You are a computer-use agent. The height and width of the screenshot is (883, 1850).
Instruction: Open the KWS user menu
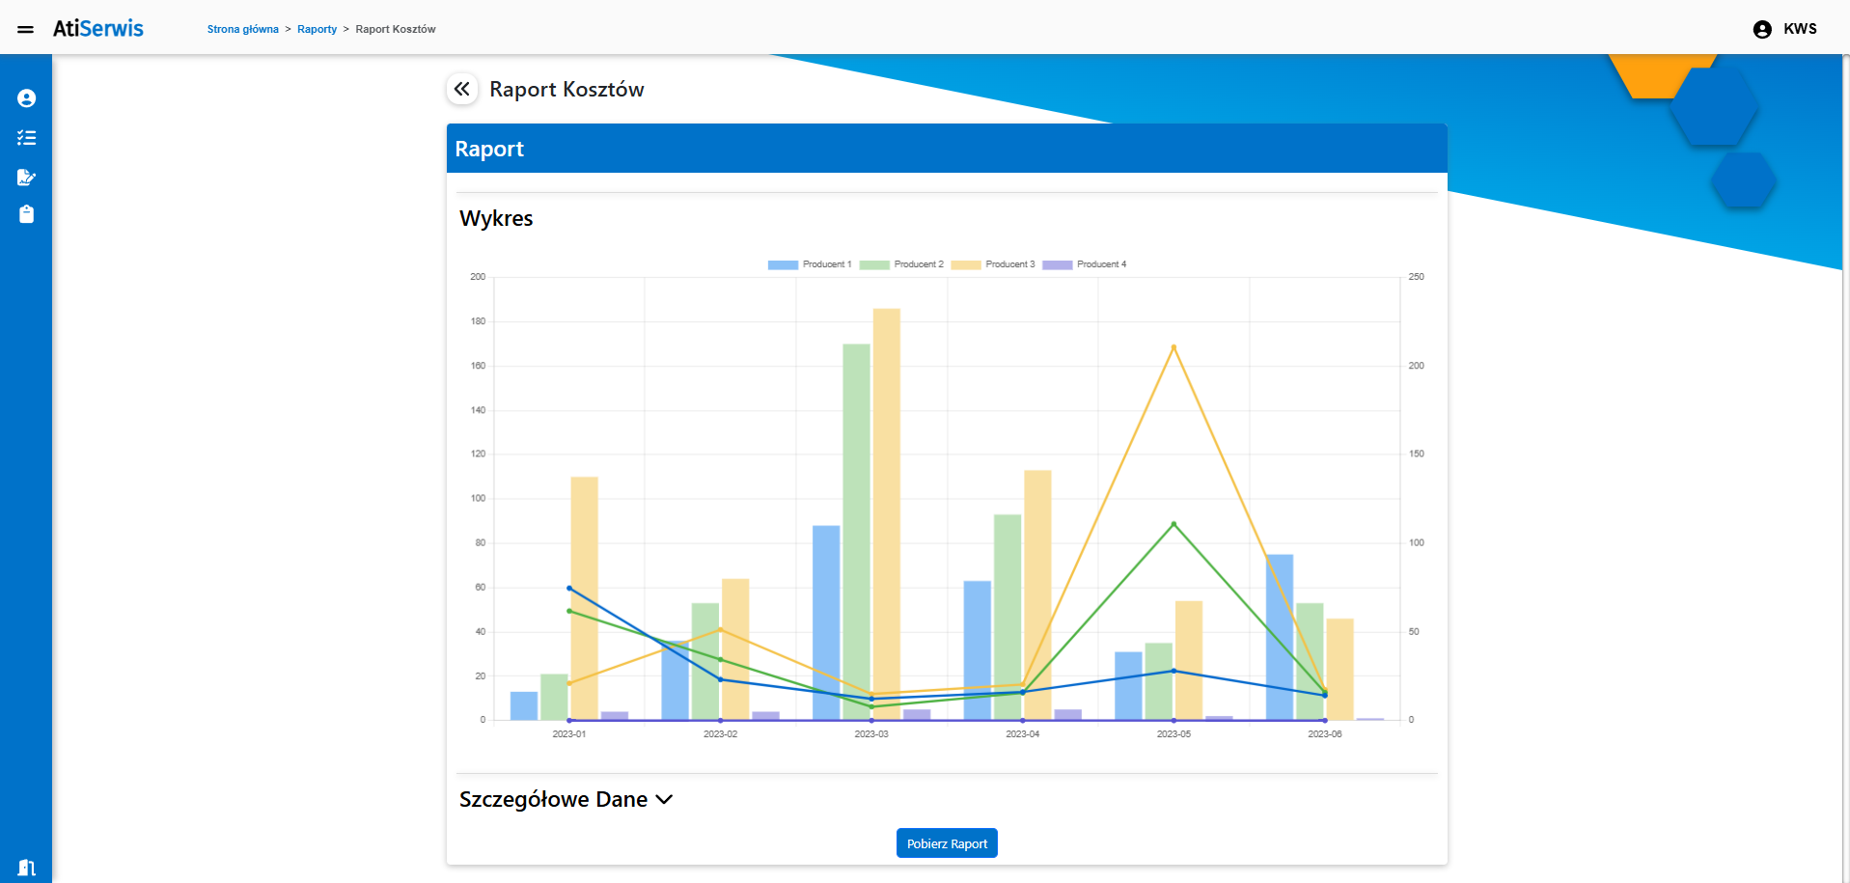point(1799,29)
